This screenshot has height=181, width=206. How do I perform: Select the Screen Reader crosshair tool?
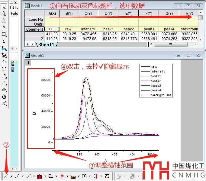pyautogui.click(x=4, y=27)
